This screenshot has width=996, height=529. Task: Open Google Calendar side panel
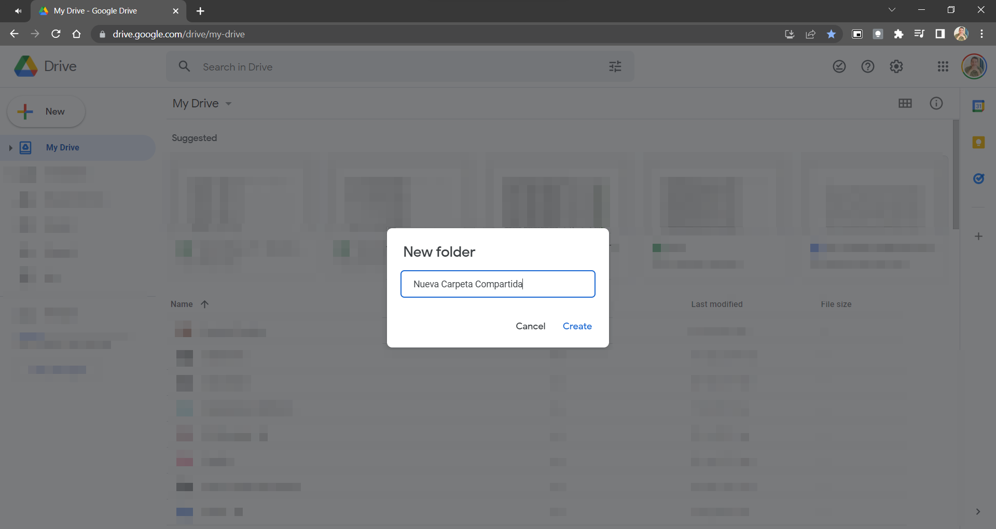pyautogui.click(x=978, y=106)
